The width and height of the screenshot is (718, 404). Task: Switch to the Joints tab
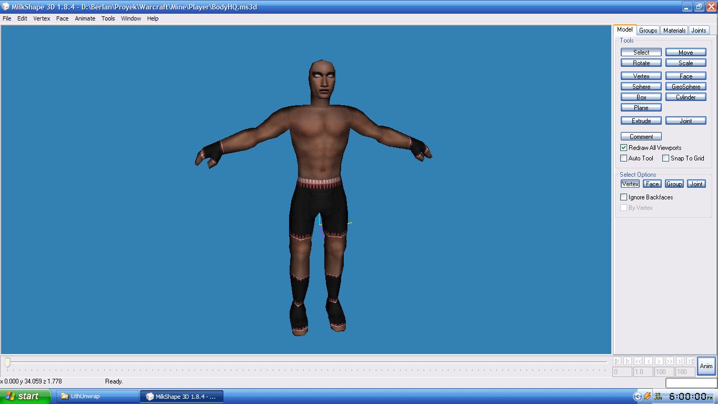coord(699,31)
